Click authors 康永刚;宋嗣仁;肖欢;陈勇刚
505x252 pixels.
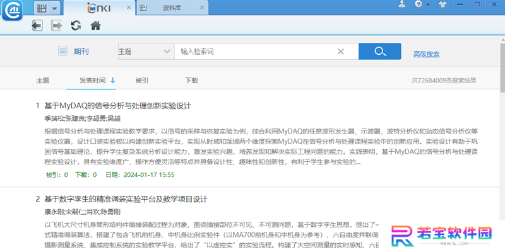tap(83, 212)
